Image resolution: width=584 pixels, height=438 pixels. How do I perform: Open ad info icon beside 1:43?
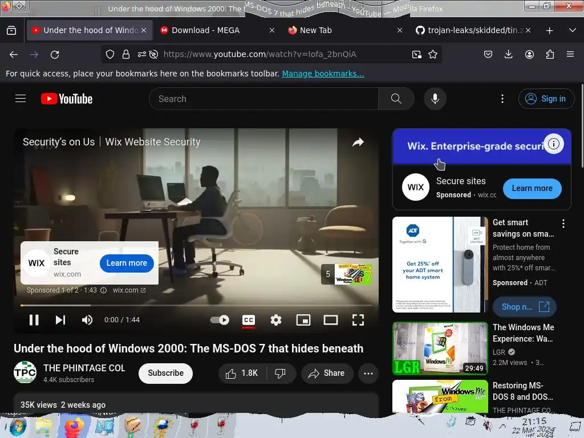[x=104, y=290]
